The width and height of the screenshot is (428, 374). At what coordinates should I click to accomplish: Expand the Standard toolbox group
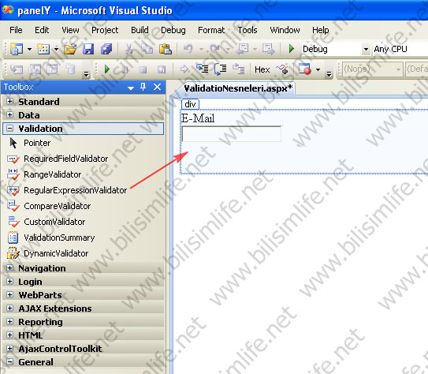pyautogui.click(x=9, y=101)
